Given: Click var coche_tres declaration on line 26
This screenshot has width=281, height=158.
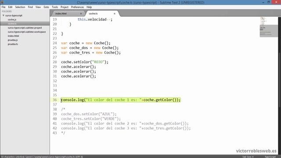Looking at the screenshot, I should pyautogui.click(x=91, y=53).
